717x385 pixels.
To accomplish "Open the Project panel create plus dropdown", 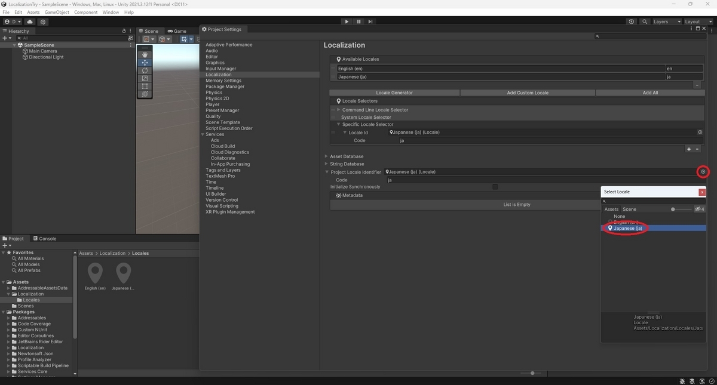I will pos(7,245).
